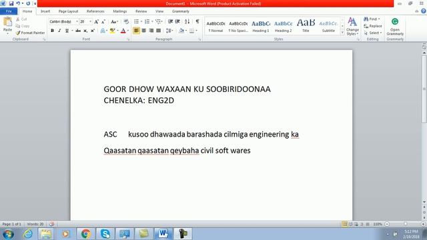
Task: Apply superscript formatting
Action: [x=93, y=31]
